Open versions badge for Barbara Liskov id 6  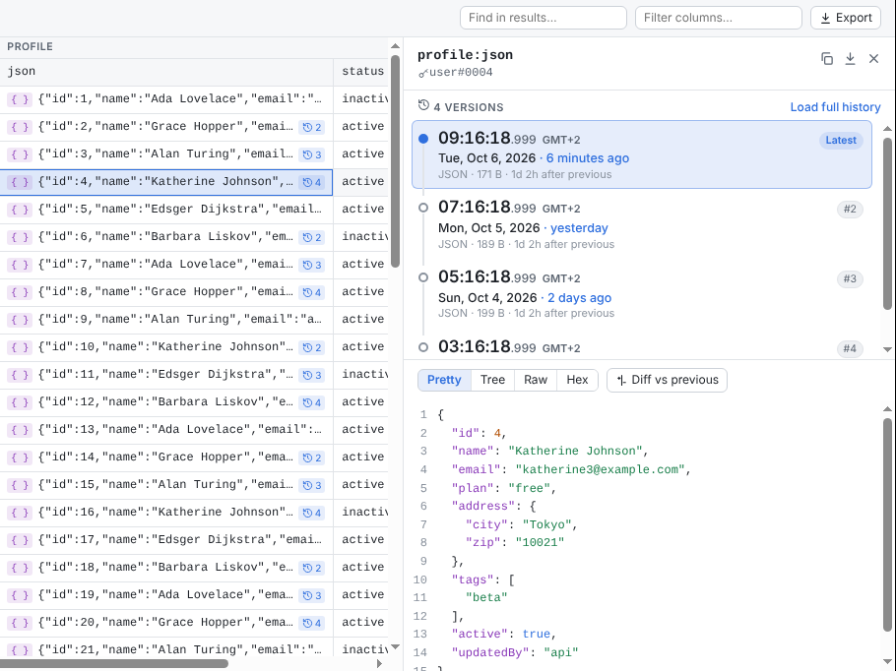pyautogui.click(x=312, y=237)
